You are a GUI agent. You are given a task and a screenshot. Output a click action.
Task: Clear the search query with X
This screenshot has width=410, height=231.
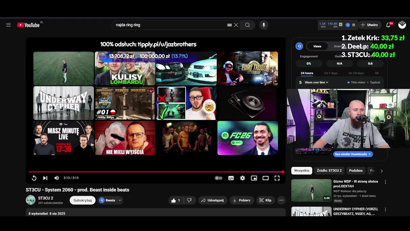(236, 25)
